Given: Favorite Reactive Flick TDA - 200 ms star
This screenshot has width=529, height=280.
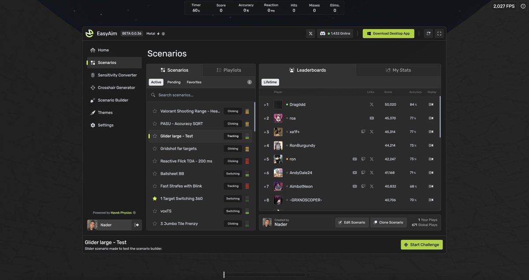Looking at the screenshot, I should (155, 161).
